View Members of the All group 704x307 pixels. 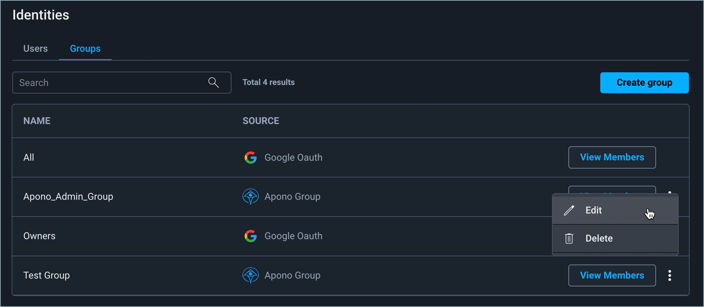(612, 158)
